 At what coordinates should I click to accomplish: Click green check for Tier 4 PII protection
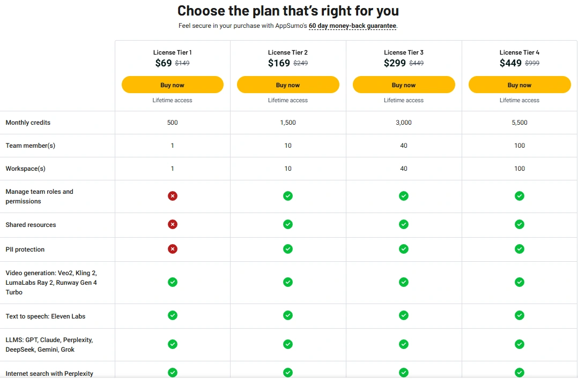[520, 249]
